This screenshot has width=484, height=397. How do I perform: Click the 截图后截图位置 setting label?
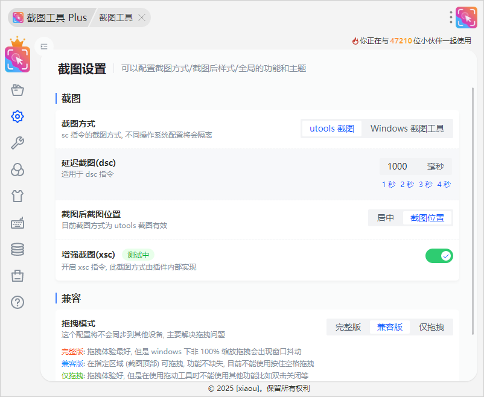tap(91, 214)
